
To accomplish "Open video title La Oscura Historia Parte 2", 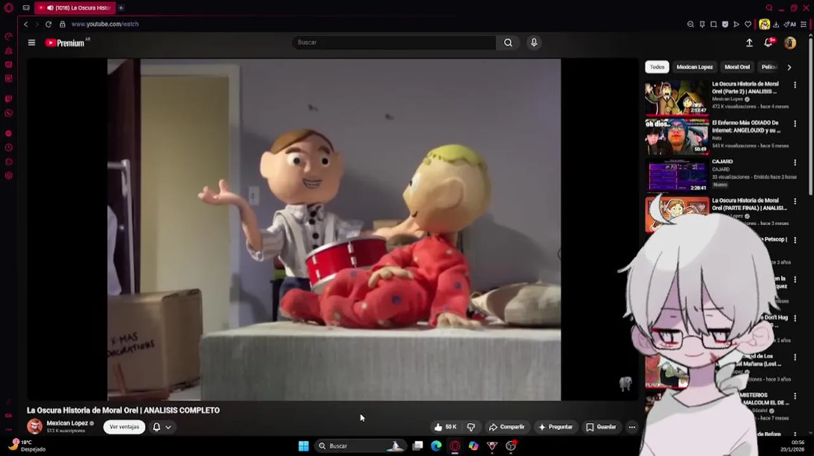I will click(746, 87).
